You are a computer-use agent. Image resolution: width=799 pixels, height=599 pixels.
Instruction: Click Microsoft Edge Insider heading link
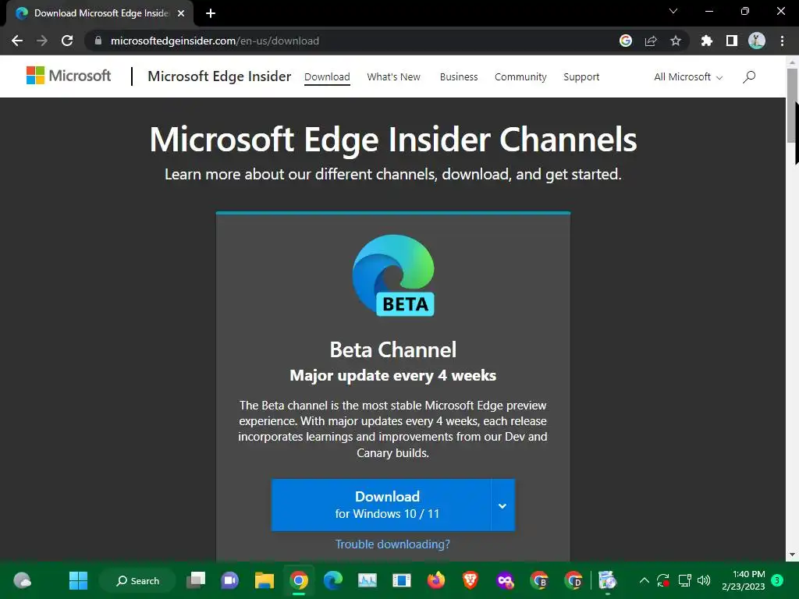pyautogui.click(x=219, y=76)
